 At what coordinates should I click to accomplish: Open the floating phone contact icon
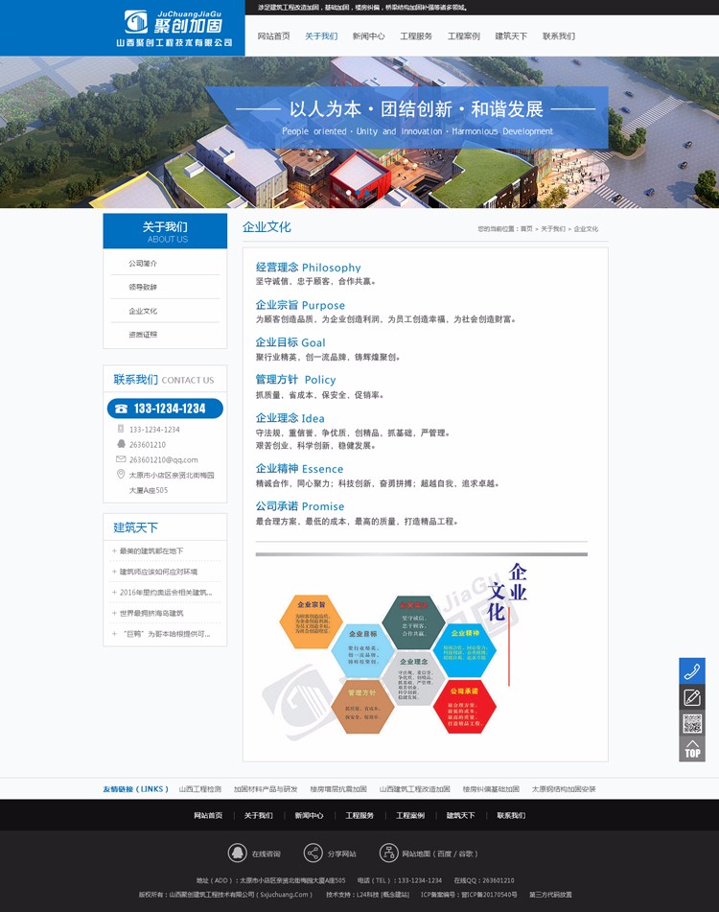692,671
